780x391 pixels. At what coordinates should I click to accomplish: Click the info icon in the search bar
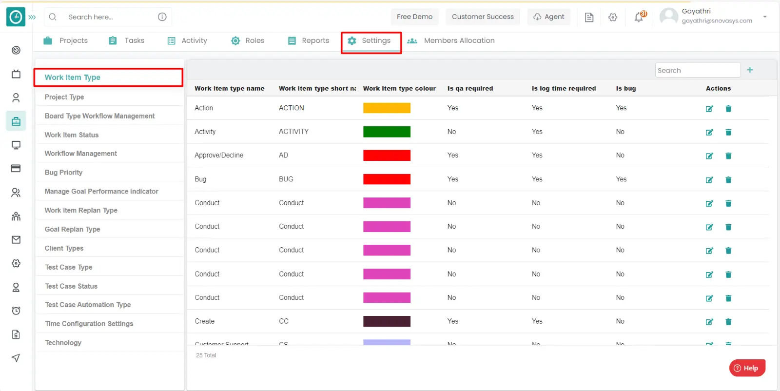click(162, 17)
